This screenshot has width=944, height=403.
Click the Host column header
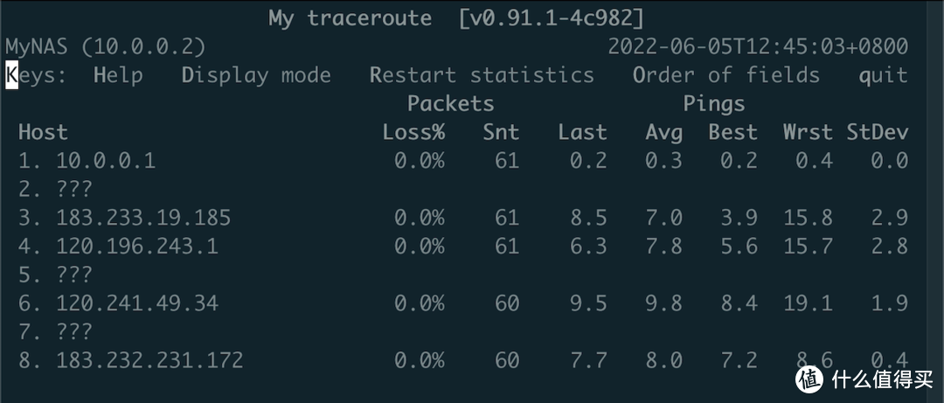coord(43,133)
